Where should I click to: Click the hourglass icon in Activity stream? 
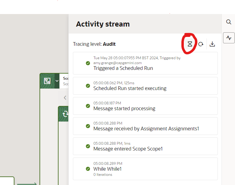coord(190,44)
